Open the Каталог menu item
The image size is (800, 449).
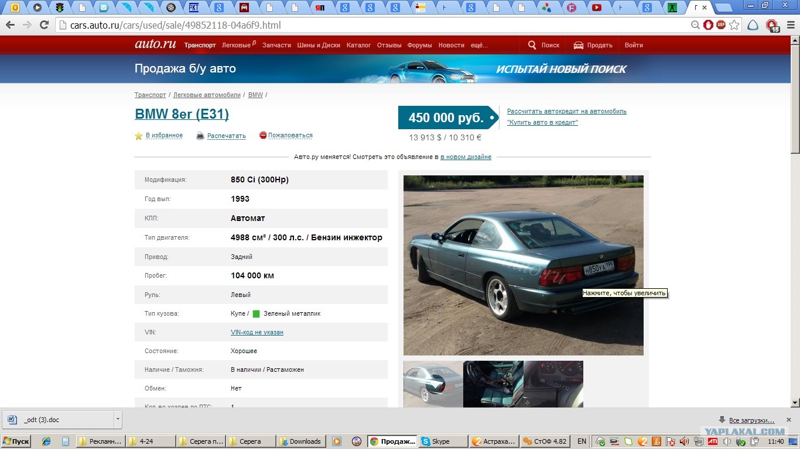tap(358, 45)
